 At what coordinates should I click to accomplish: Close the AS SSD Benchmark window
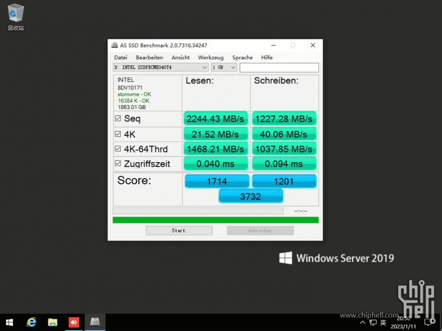tap(313, 45)
